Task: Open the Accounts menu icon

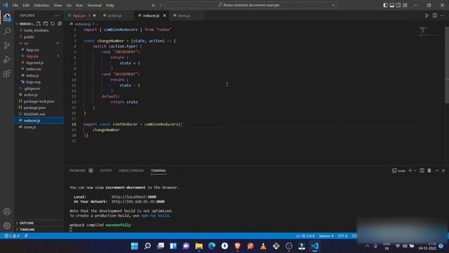Action: [7, 212]
